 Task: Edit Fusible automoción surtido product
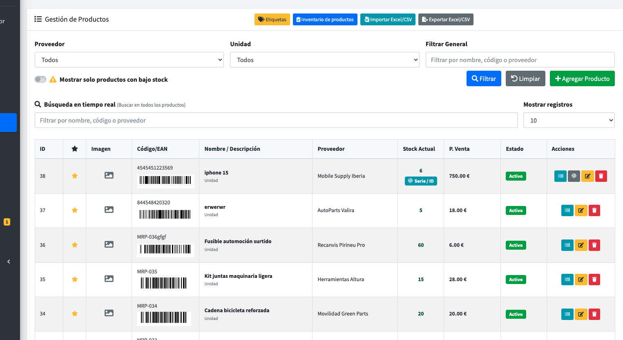pos(581,245)
